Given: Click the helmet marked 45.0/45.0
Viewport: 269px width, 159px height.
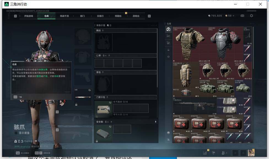Looking at the screenshot, I should point(243,71).
